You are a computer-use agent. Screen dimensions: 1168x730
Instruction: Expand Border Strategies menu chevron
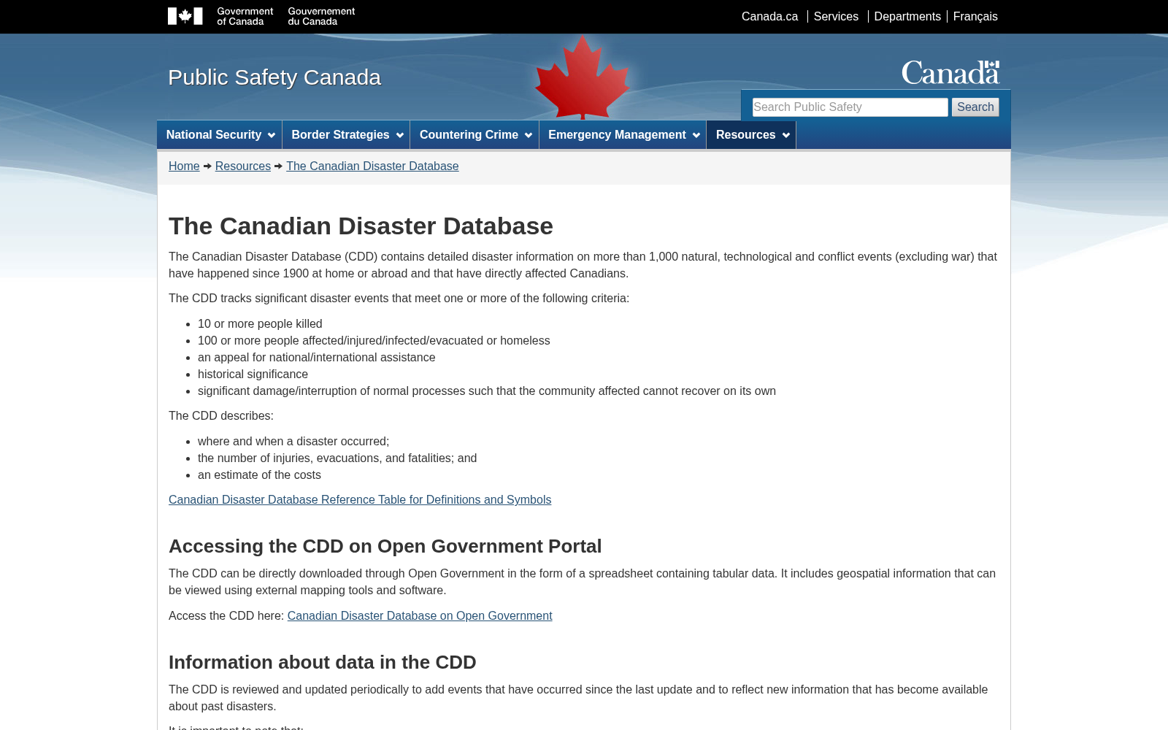tap(399, 135)
